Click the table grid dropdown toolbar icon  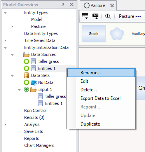85,16
